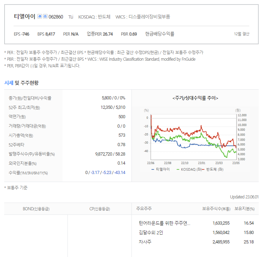Click the PER N/A indicator
265x257 pixels.
click(71, 34)
